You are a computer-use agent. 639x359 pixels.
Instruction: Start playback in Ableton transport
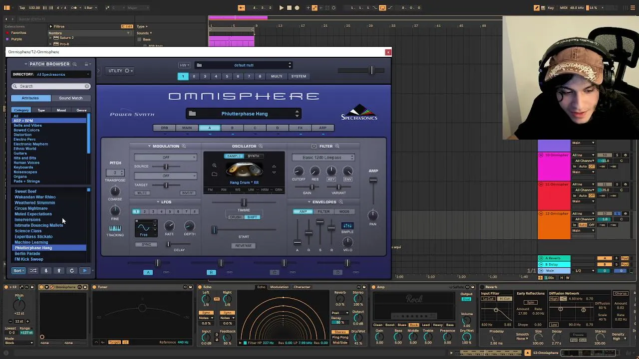tap(281, 7)
